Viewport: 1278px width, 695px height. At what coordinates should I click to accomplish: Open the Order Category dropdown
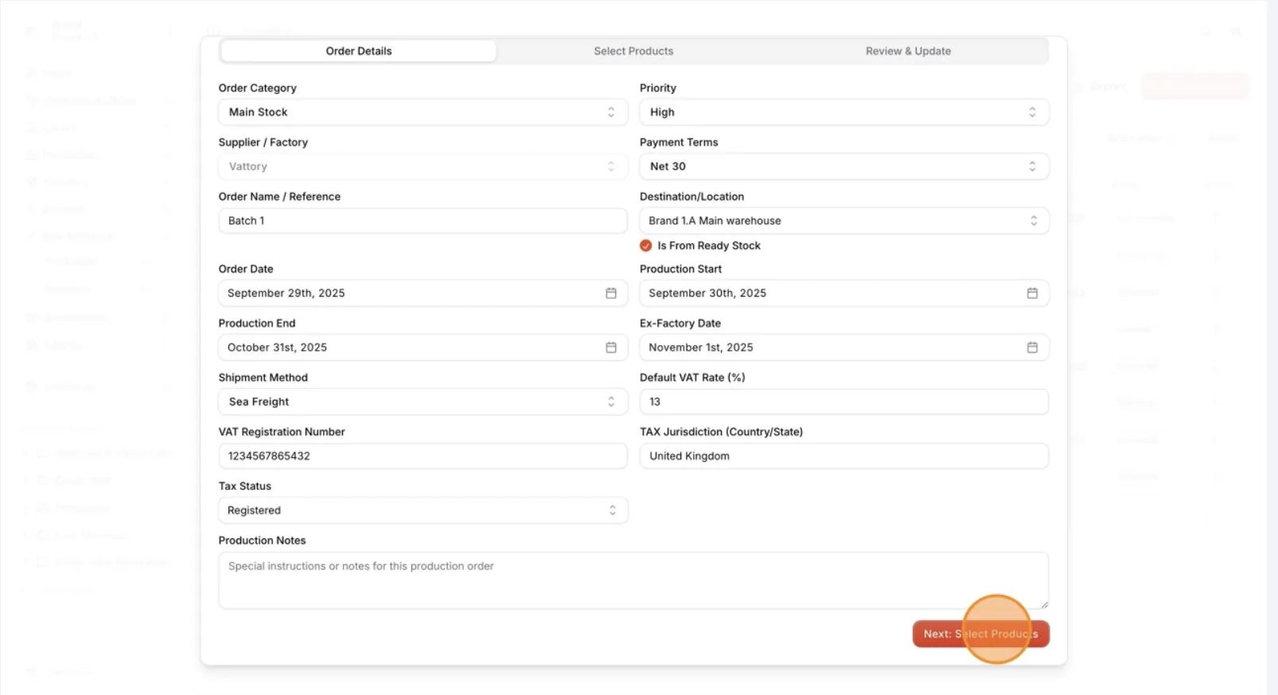click(423, 112)
